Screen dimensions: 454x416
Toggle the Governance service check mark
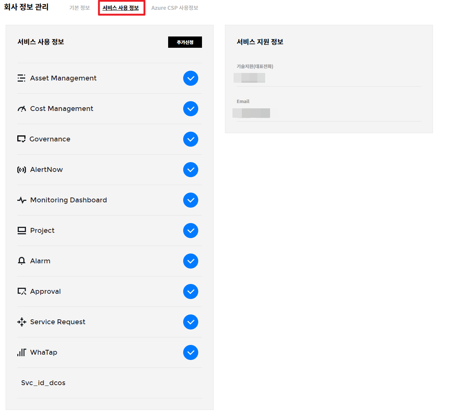(191, 139)
